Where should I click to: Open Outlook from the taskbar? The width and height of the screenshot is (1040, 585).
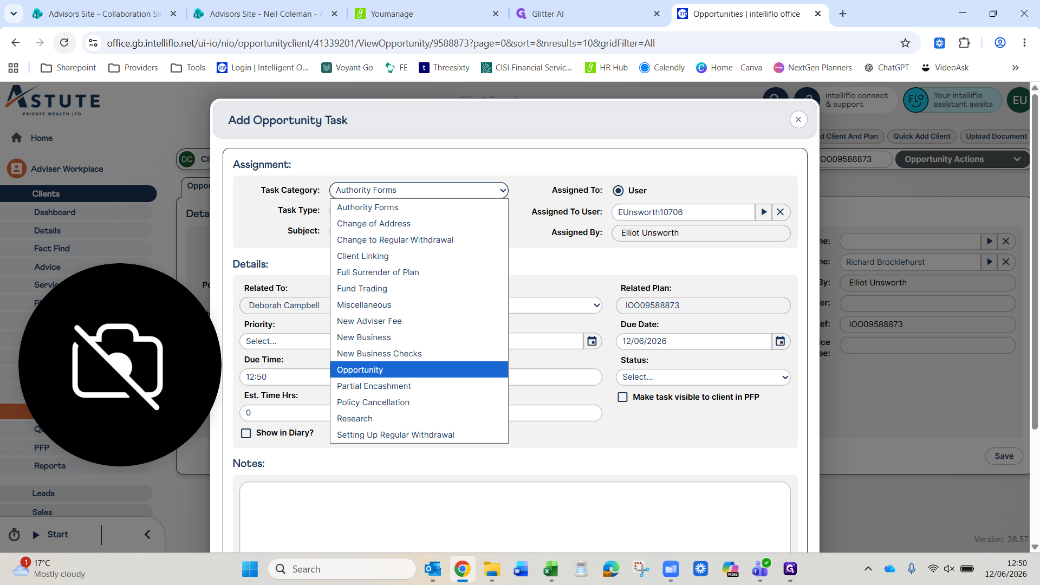point(433,569)
